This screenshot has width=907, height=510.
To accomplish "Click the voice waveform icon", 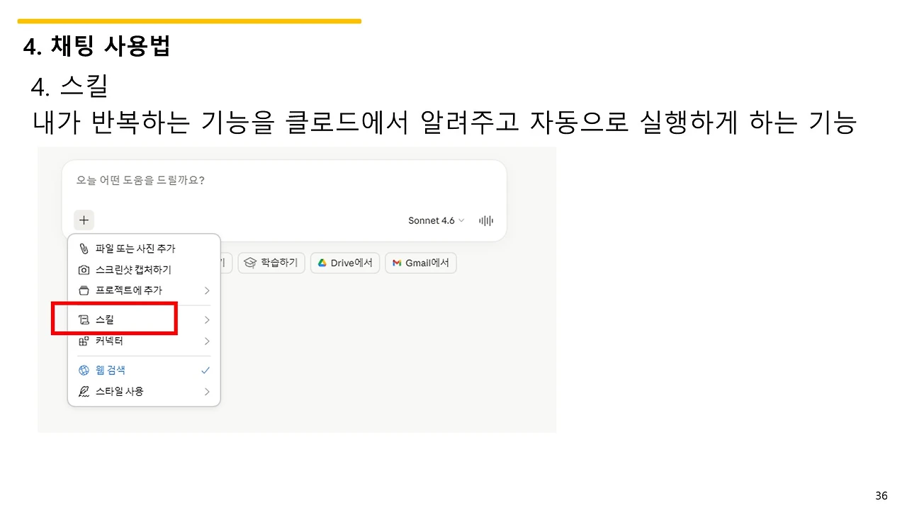I will point(486,220).
